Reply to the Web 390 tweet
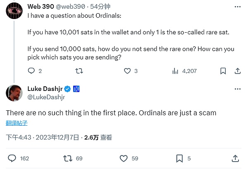The width and height of the screenshot is (248, 169). point(32,71)
